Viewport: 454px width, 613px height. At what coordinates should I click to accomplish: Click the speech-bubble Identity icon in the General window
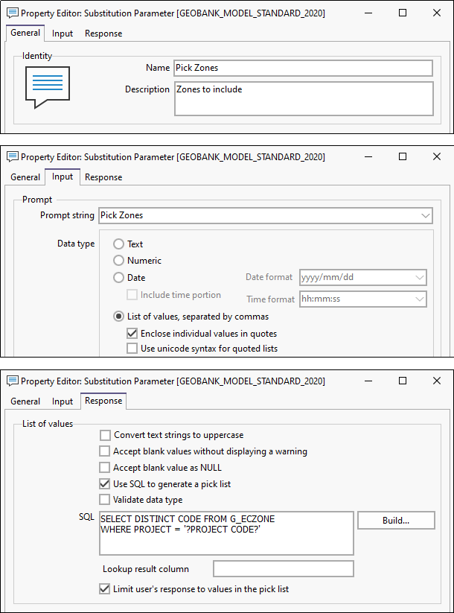coord(48,87)
